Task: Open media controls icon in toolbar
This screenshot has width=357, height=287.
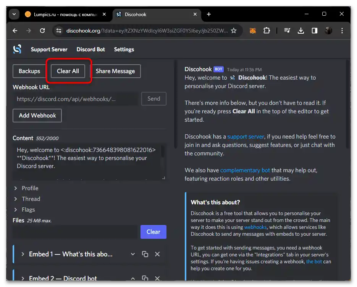Action: point(287,31)
